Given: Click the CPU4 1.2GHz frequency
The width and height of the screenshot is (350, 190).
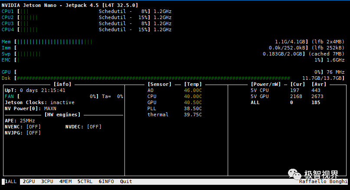Looking at the screenshot, I should (163, 29).
